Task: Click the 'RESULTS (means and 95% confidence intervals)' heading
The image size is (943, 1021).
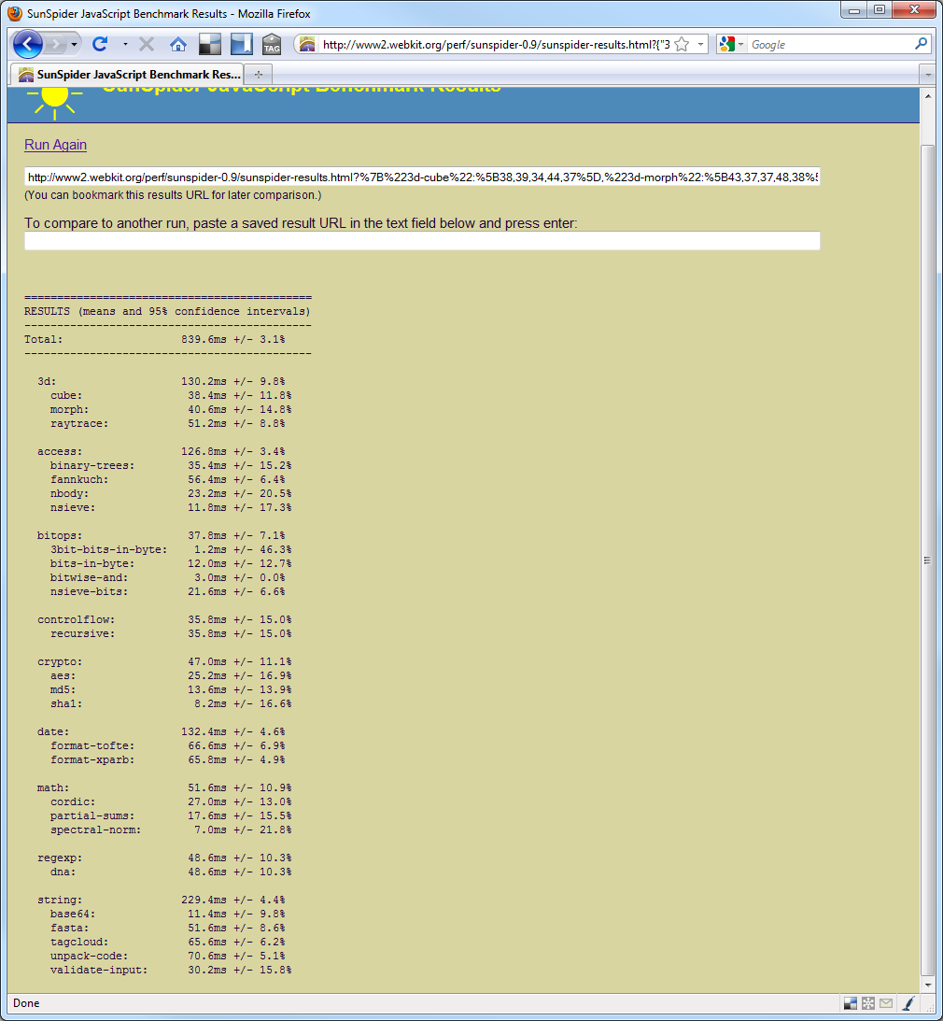Action: click(167, 311)
